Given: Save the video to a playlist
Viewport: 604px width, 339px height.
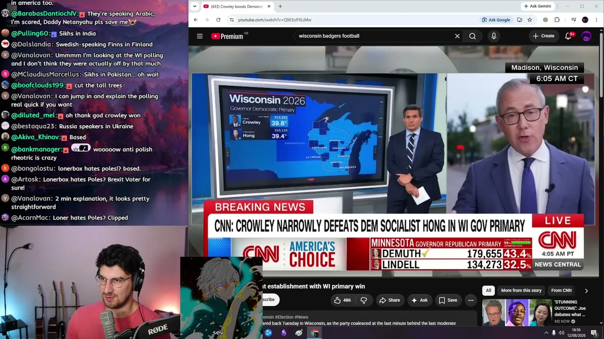Looking at the screenshot, I should [x=448, y=300].
